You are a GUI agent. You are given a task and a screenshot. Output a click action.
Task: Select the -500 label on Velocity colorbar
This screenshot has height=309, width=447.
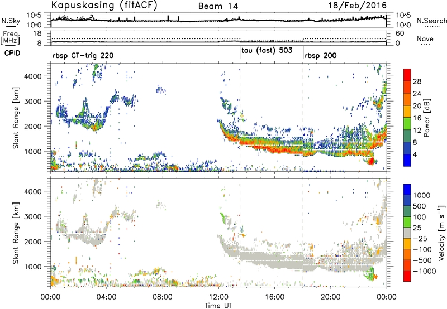tap(423, 260)
